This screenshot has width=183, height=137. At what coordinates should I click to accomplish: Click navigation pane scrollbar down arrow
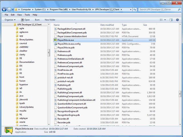click(49, 124)
